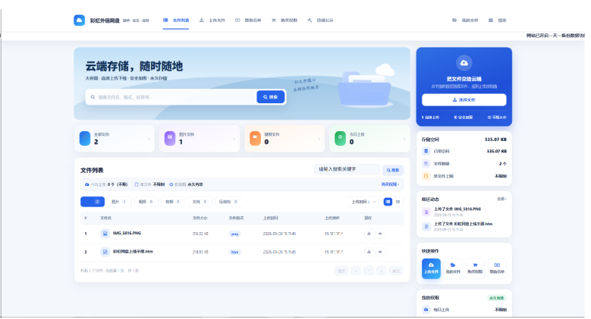This screenshot has width=591, height=319.
Task: Click the file icon of IMG_5816.PNG
Action: pos(106,234)
